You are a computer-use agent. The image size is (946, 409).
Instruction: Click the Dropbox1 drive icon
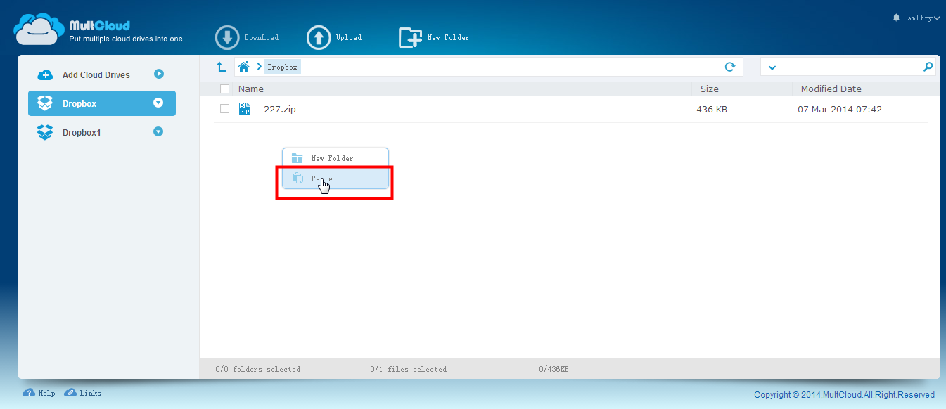coord(45,132)
